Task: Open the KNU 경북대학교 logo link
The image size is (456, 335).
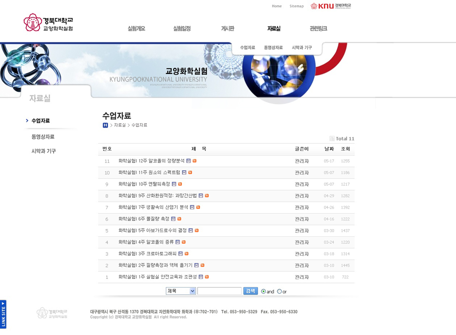Action: click(x=331, y=6)
